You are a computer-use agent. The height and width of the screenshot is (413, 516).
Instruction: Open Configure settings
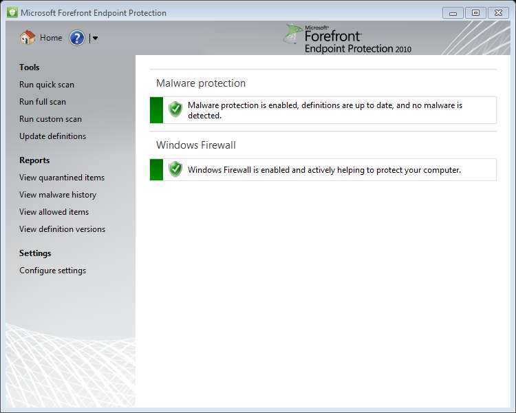[x=53, y=271]
